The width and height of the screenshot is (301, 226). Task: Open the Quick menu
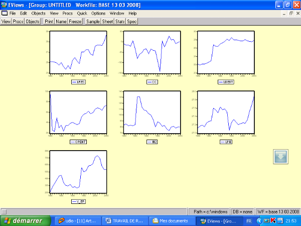pos(82,13)
